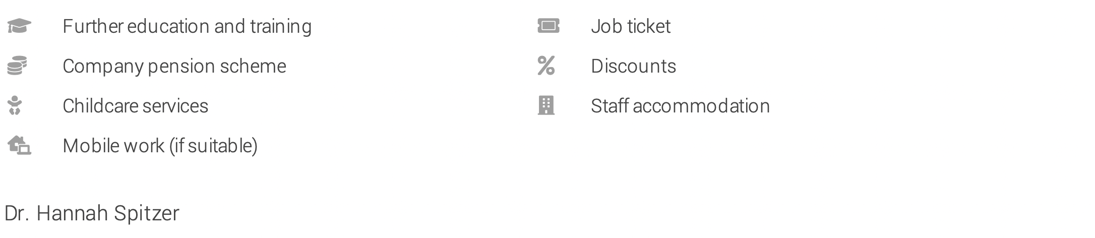Click the Dr. title before Hannah
This screenshot has width=1095, height=238.
(x=17, y=213)
